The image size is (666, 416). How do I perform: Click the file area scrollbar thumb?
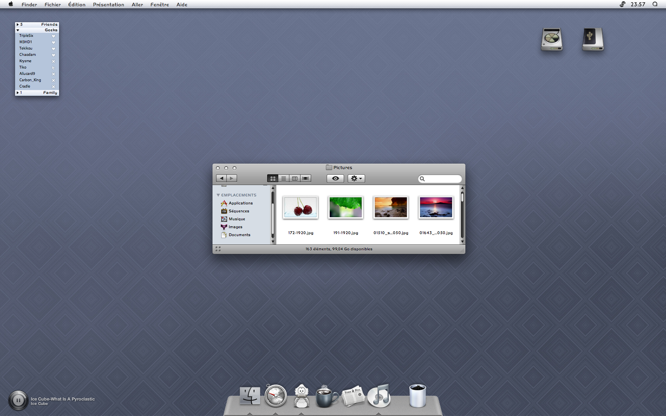point(462,197)
